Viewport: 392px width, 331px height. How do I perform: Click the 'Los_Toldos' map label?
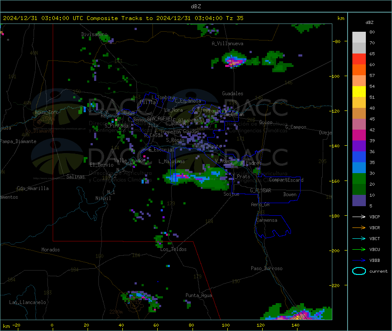click(173, 249)
